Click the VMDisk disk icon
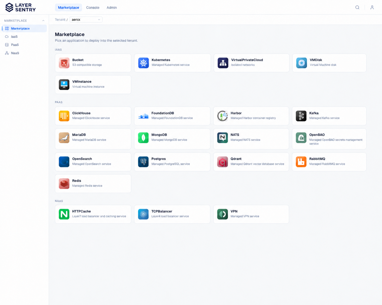Screen dimensions: 382x305 (302, 63)
